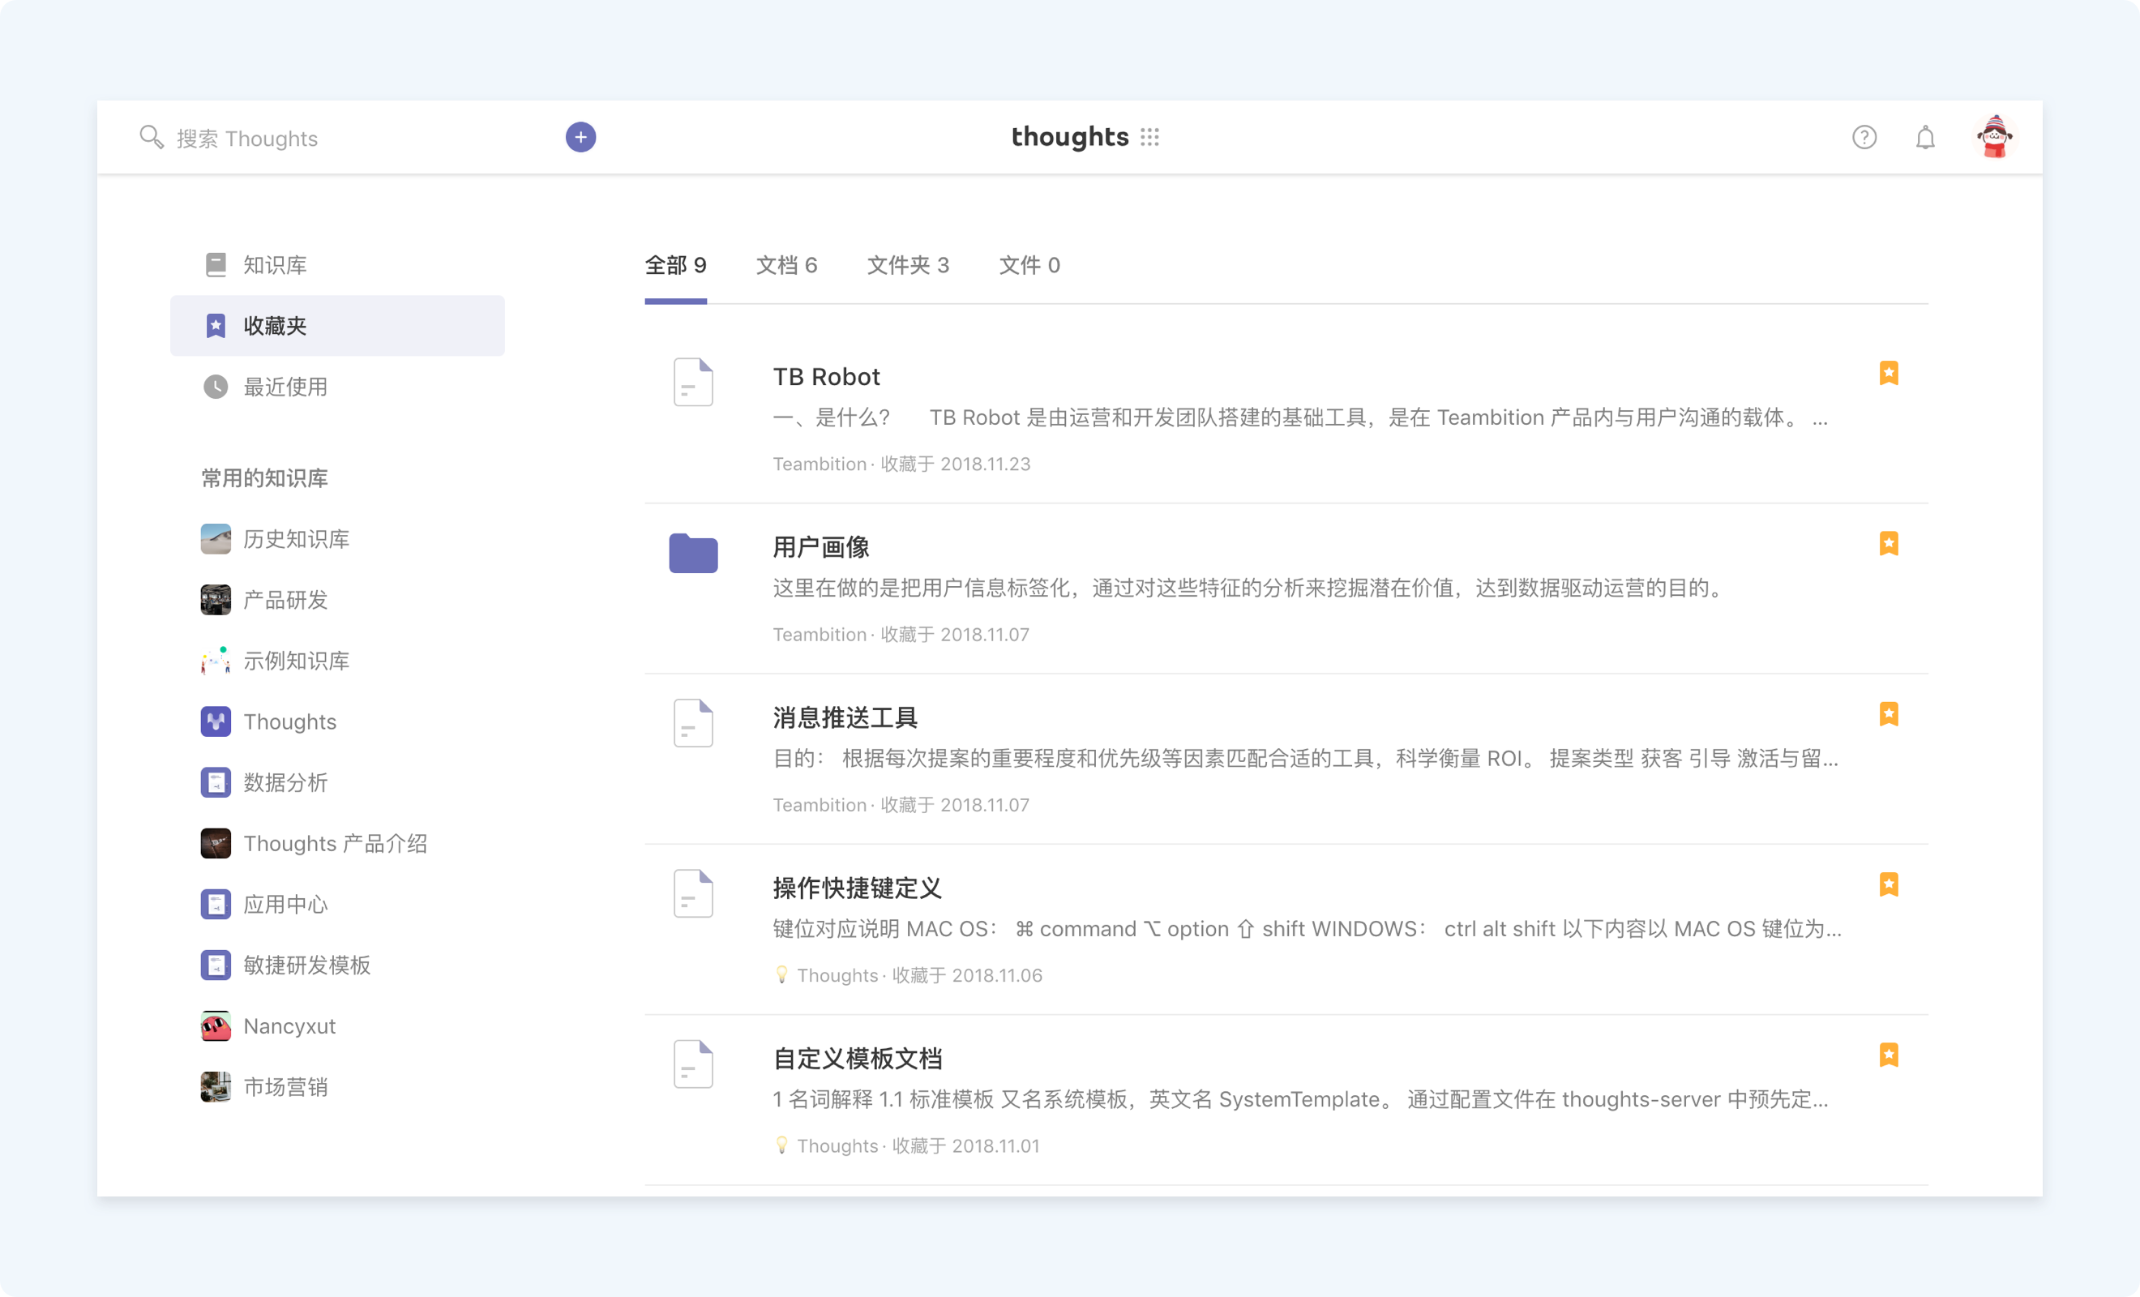The image size is (2140, 1297).
Task: Click the TB Robot description text
Action: 1300,417
